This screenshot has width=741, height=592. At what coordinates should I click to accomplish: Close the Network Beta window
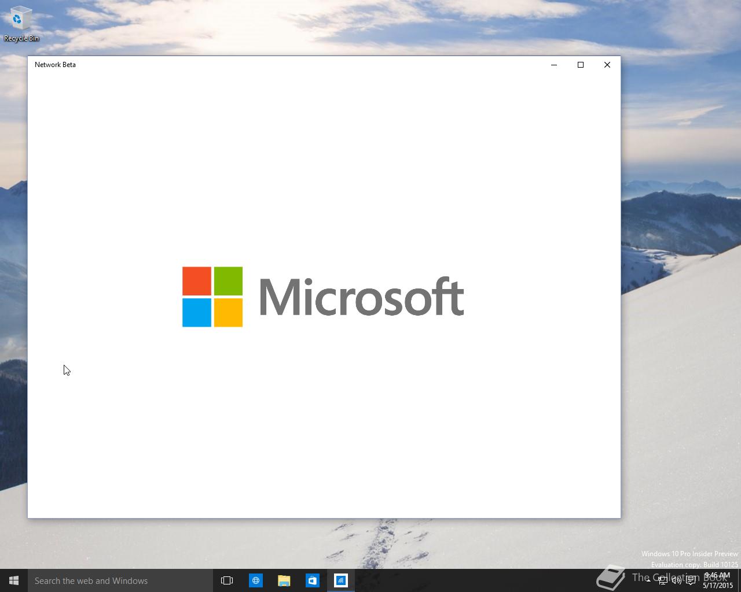click(x=607, y=65)
